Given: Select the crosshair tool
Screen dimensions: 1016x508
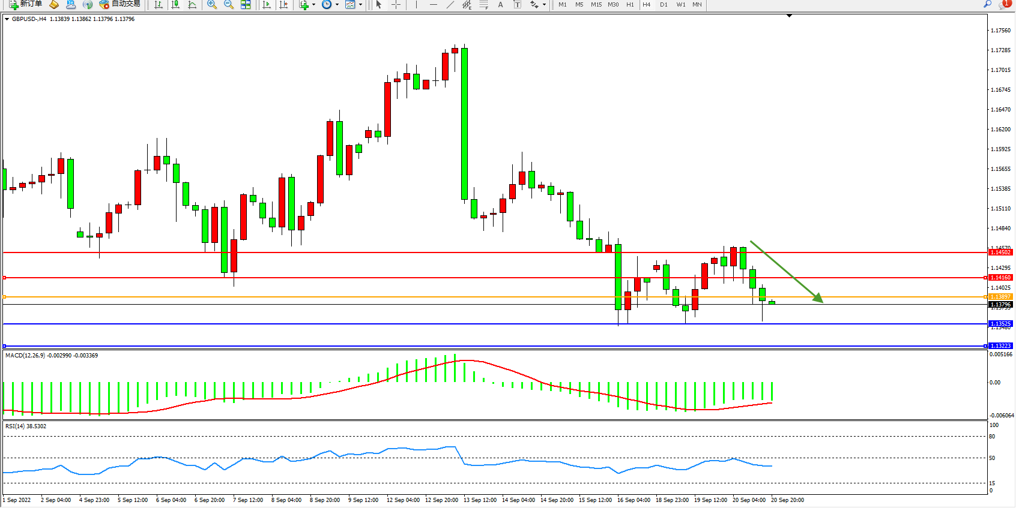Looking at the screenshot, I should [x=396, y=5].
